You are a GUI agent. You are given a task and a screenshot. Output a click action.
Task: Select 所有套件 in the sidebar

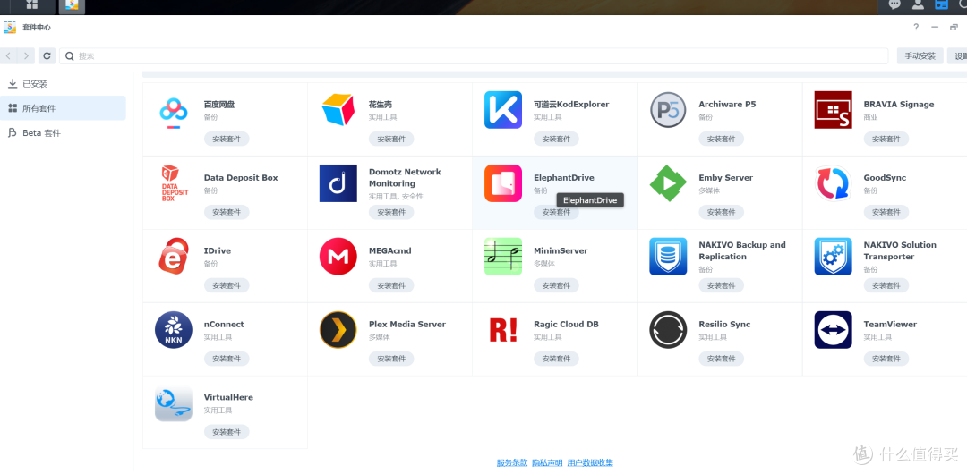coord(63,108)
